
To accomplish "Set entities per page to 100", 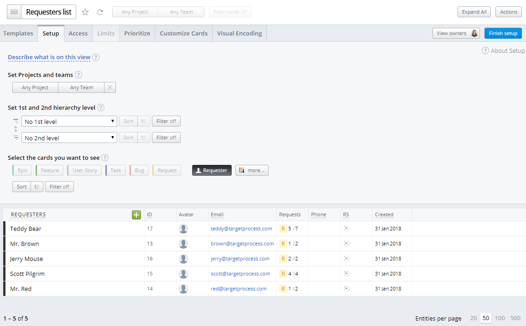I will point(500,318).
